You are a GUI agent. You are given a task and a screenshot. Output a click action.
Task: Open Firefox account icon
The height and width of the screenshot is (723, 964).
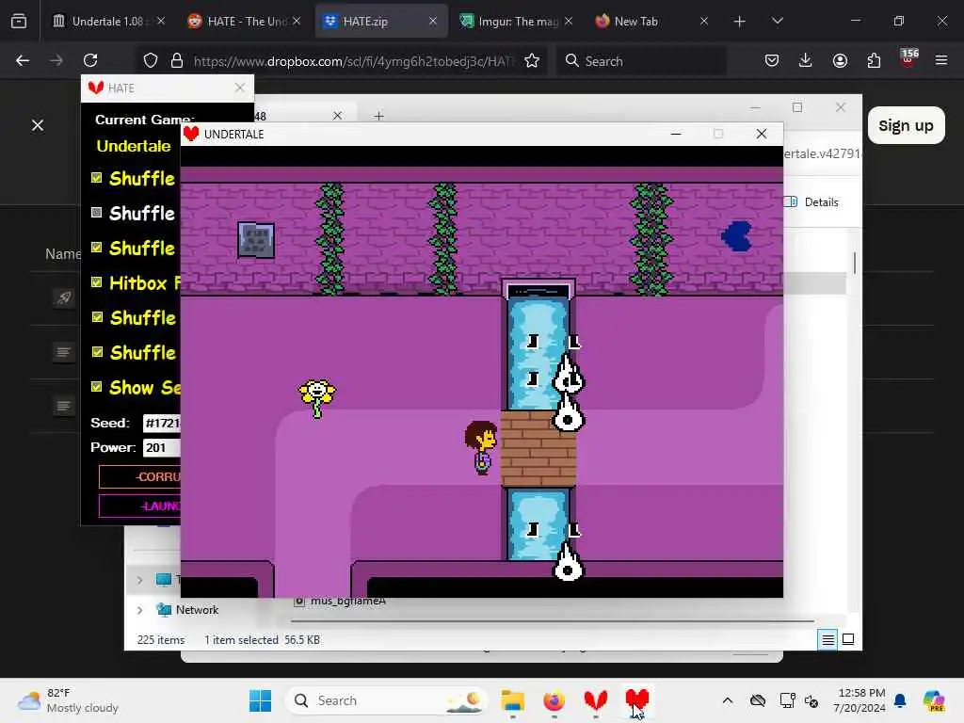coord(840,60)
